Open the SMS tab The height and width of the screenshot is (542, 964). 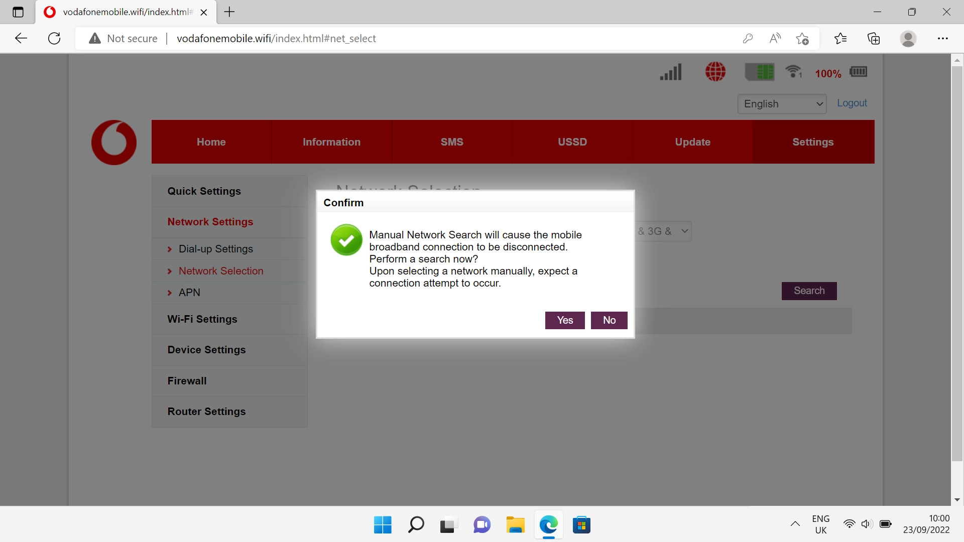[x=452, y=142]
